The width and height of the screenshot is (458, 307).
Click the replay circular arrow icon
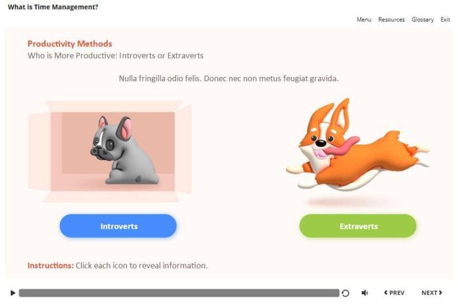click(345, 293)
